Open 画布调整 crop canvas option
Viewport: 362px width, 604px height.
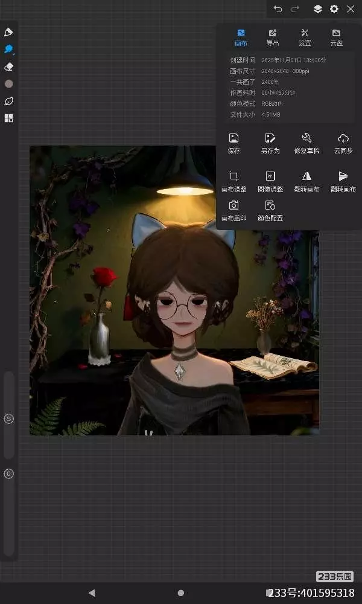(234, 182)
